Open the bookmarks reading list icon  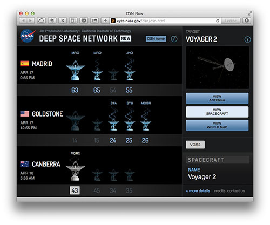pyautogui.click(x=73, y=21)
